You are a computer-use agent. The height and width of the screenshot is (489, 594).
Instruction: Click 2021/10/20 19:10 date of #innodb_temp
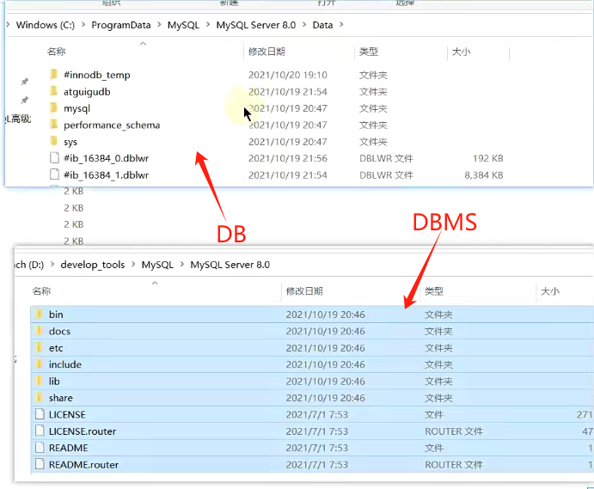(x=287, y=75)
